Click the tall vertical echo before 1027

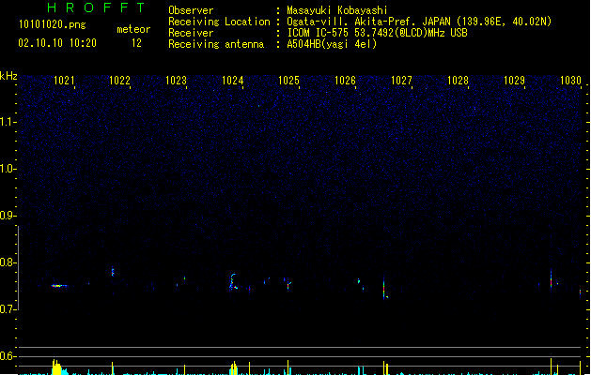(384, 288)
